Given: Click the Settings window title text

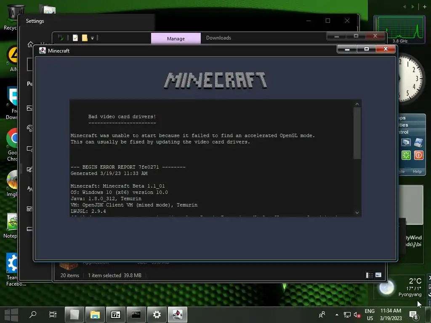Looking at the screenshot, I should point(35,21).
